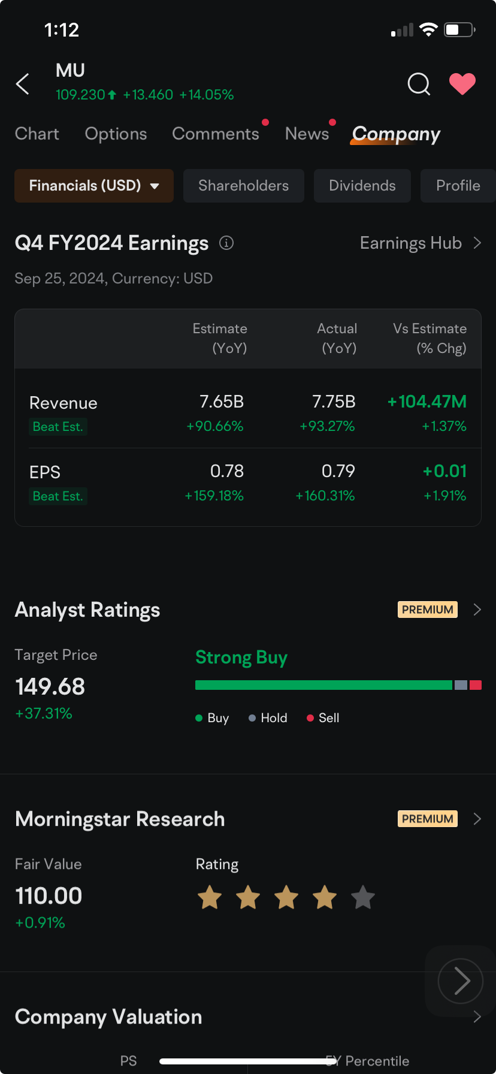Open the search magnifier icon
Screen dimensions: 496x1074
419,84
